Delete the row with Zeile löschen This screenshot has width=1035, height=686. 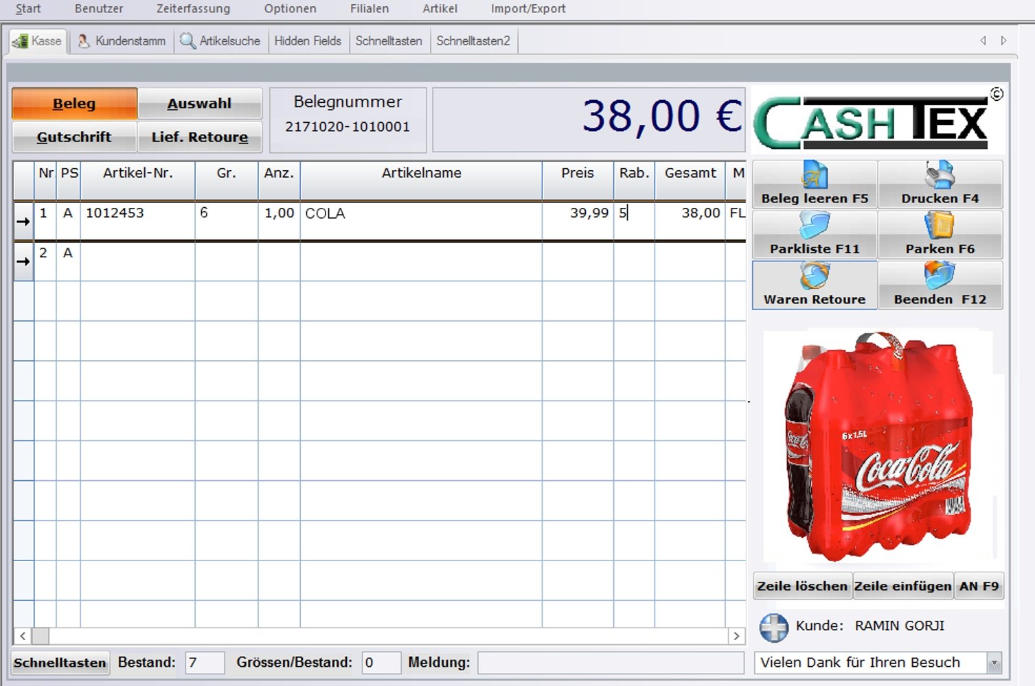802,586
